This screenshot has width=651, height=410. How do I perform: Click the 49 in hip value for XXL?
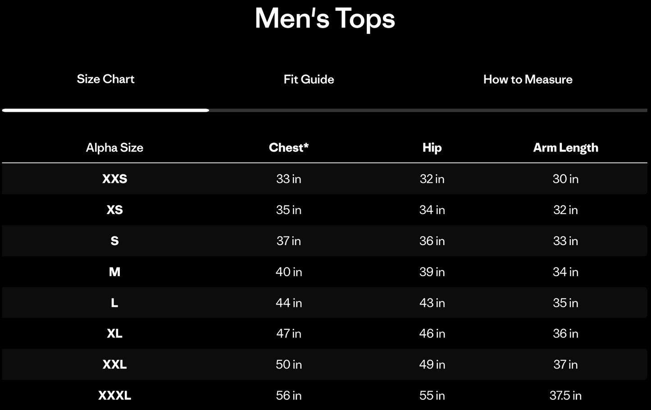pyautogui.click(x=432, y=364)
